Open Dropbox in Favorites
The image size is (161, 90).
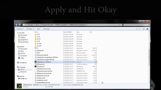pyautogui.click(x=23, y=37)
